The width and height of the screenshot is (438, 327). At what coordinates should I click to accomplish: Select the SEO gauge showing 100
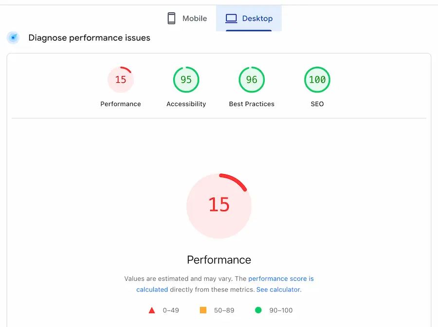tap(317, 79)
